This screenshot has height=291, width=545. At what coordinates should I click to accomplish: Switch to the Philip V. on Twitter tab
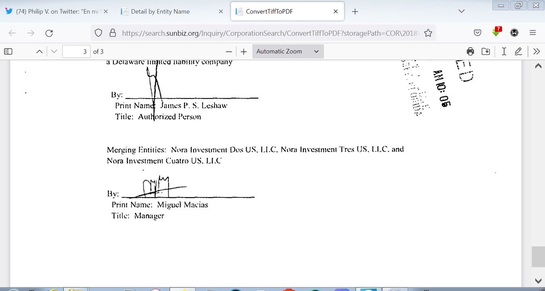(x=56, y=11)
